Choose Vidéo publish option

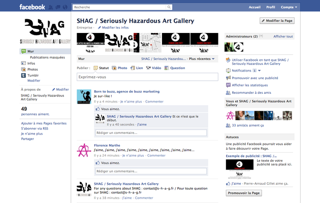154,68
